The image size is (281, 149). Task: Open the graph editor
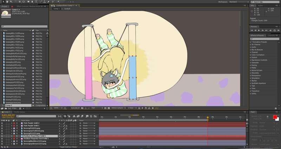pos(95,116)
